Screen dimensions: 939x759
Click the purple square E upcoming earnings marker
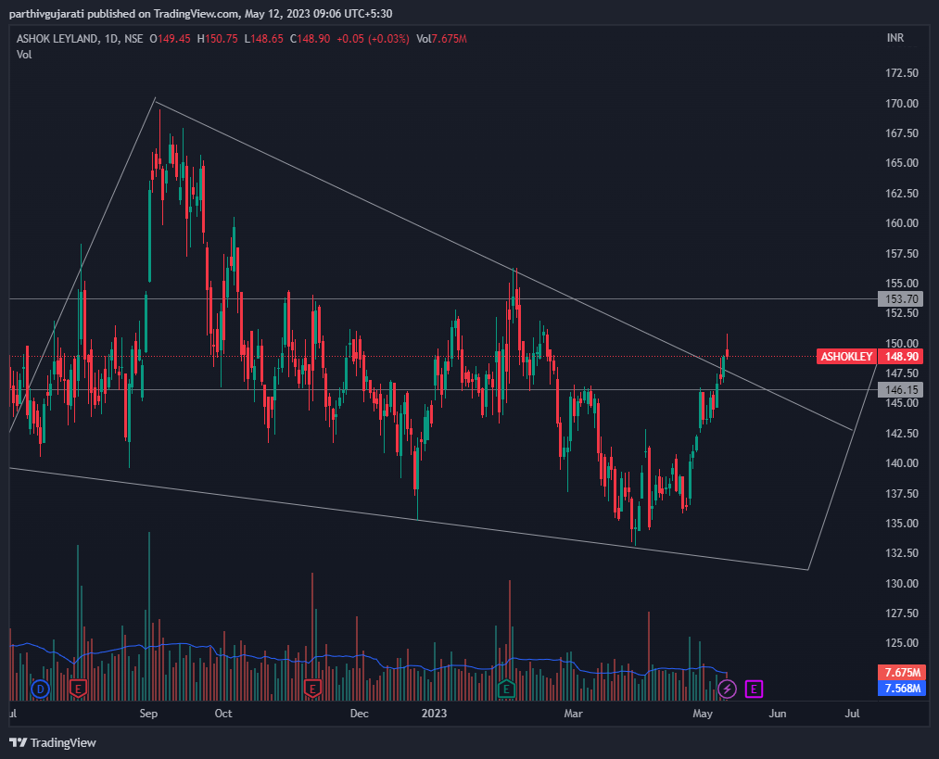754,689
